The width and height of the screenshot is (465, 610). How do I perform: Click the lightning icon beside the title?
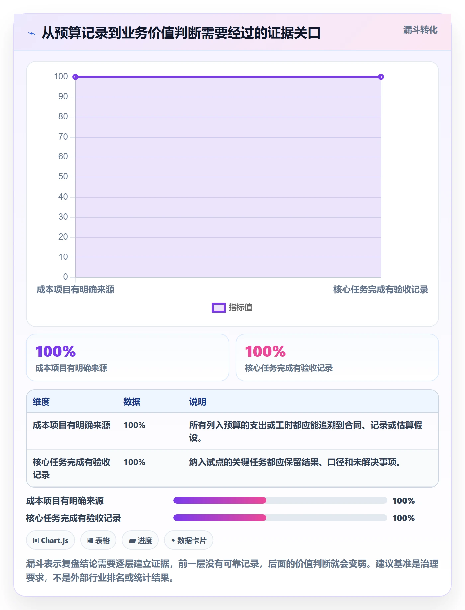click(x=31, y=33)
